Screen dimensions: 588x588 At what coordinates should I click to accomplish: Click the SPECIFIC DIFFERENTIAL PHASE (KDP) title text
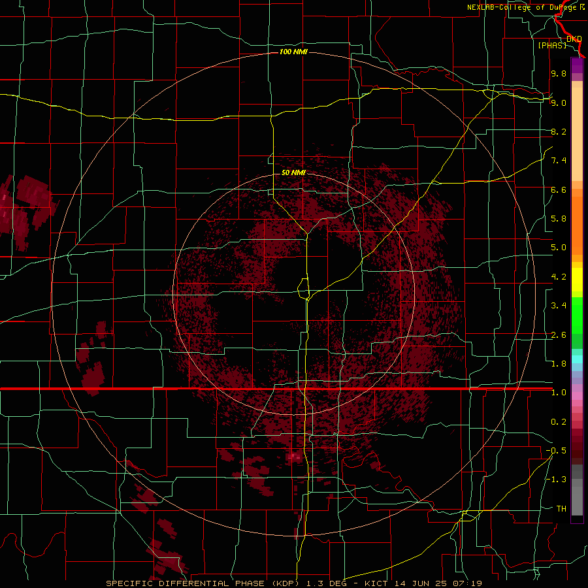tap(202, 583)
